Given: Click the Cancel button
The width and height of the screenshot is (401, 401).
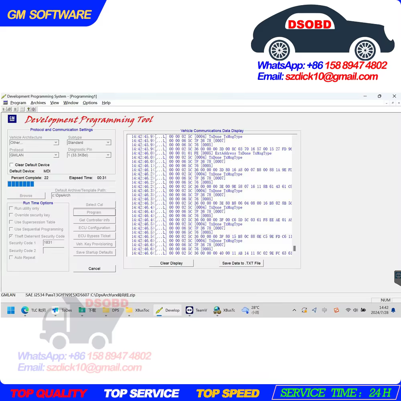Looking at the screenshot, I should 94,269.
